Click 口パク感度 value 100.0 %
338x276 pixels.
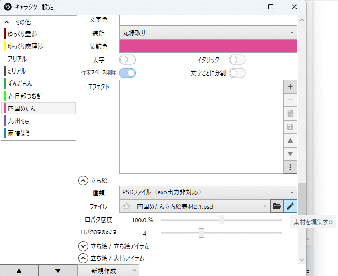[x=142, y=220]
